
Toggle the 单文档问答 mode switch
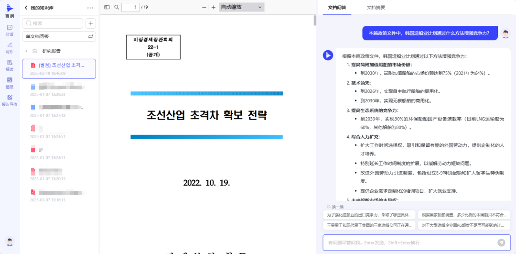coord(90,36)
